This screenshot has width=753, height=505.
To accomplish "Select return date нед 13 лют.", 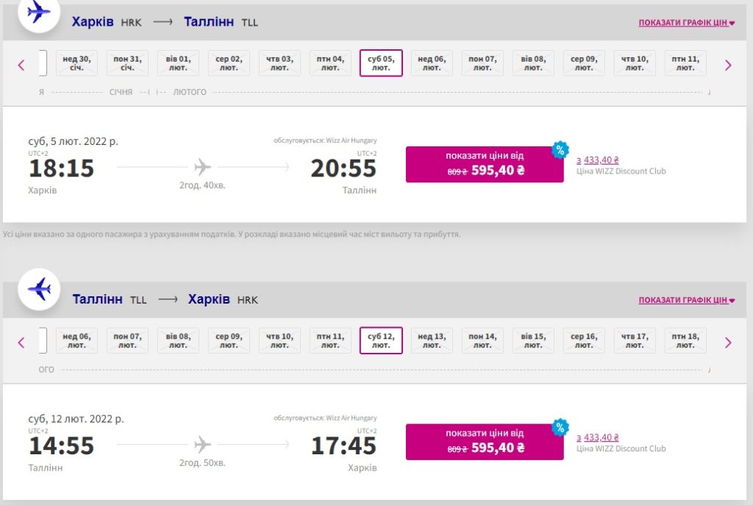I will (x=432, y=340).
